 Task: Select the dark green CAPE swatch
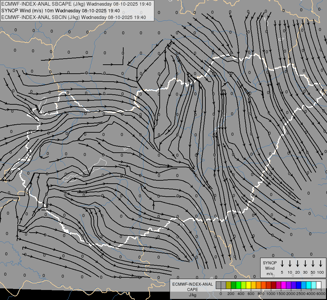pos(233,285)
